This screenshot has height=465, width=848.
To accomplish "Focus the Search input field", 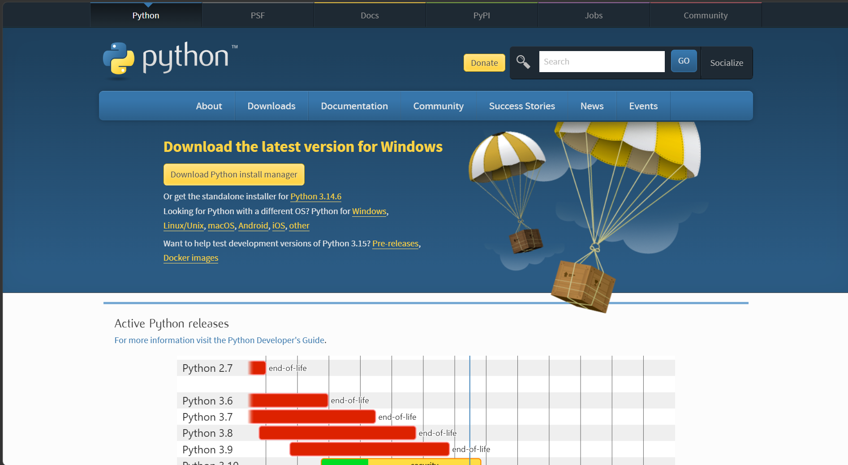I will coord(602,61).
